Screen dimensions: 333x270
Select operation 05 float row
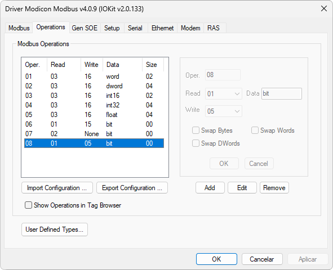[94, 115]
